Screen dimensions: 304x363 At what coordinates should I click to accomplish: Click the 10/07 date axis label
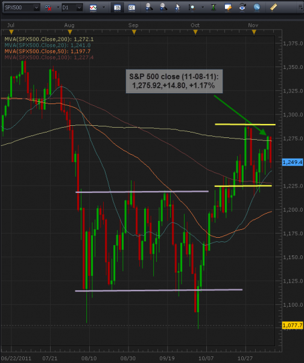(x=206, y=359)
